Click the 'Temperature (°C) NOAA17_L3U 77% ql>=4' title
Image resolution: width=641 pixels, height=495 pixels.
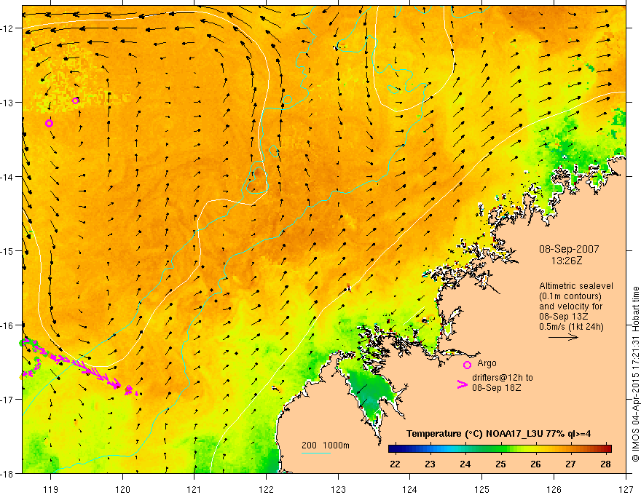coord(498,433)
